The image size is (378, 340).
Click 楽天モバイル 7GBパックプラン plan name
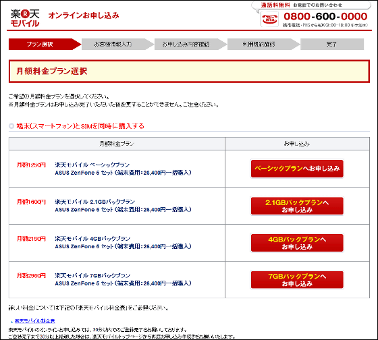pos(92,276)
